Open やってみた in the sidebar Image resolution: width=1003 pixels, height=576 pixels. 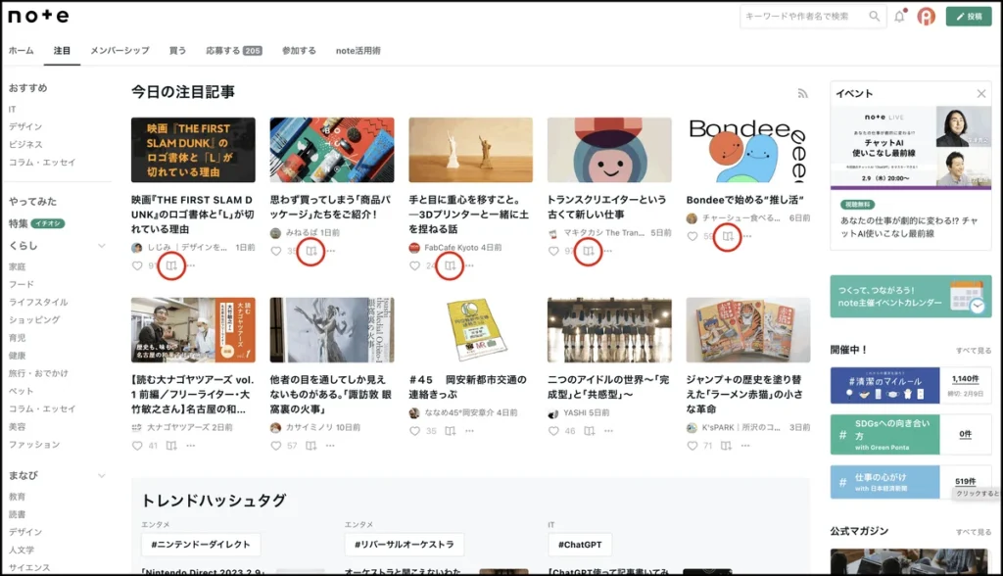pos(32,202)
